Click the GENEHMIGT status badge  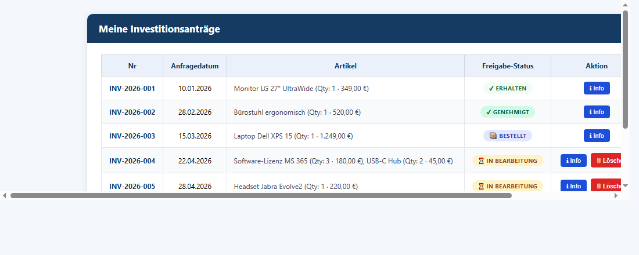[508, 112]
